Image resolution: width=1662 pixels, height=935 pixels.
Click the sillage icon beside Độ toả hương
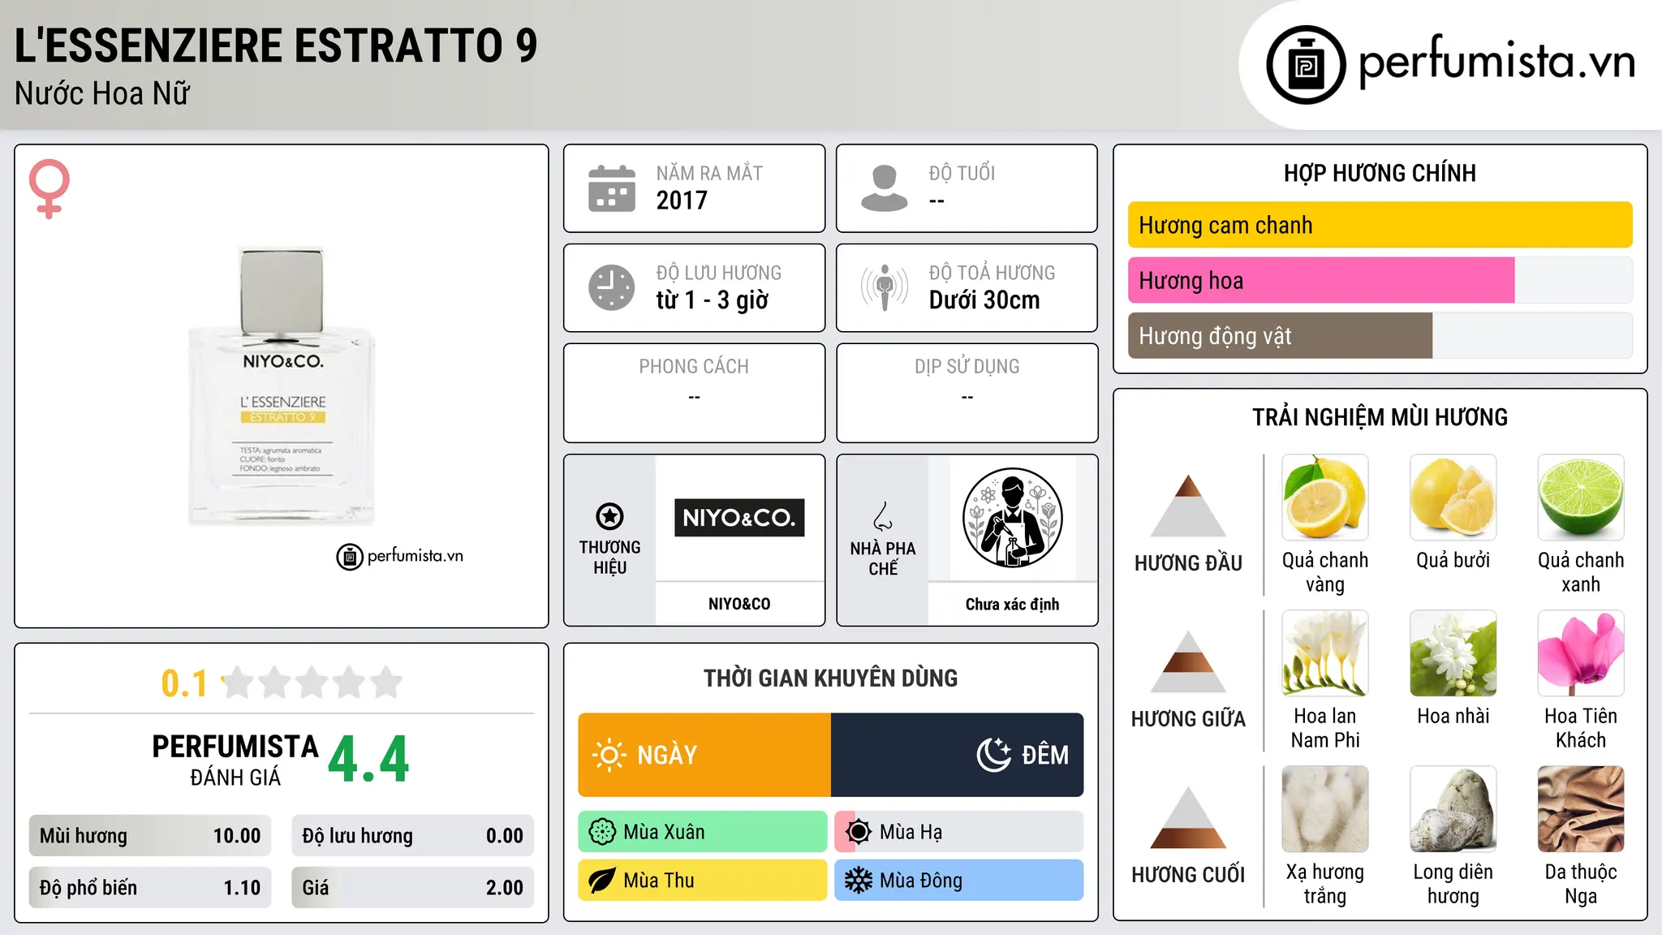(x=885, y=287)
